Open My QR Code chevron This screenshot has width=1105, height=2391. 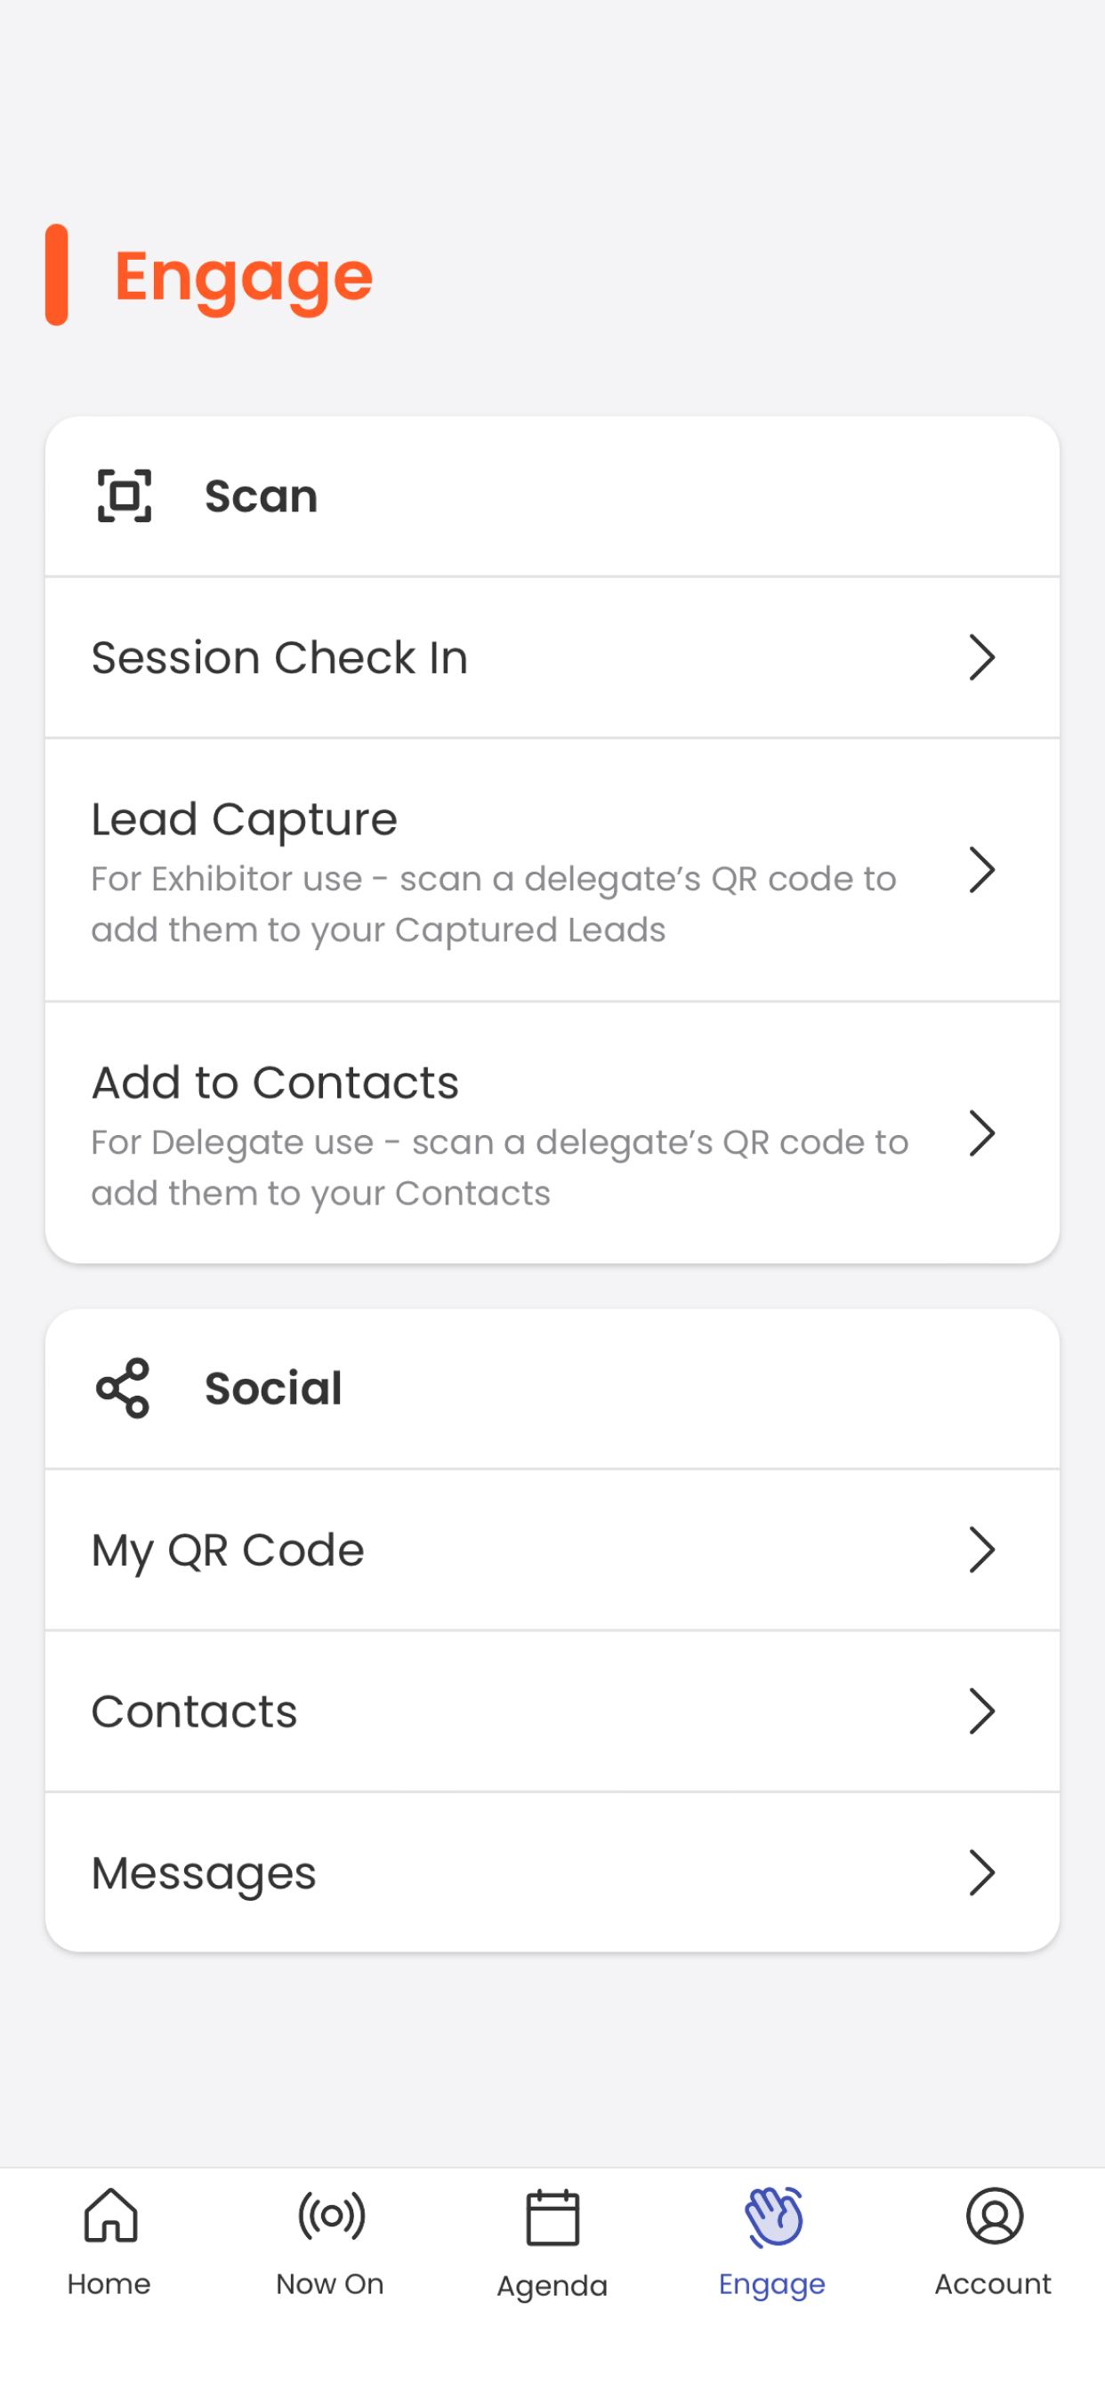(981, 1550)
